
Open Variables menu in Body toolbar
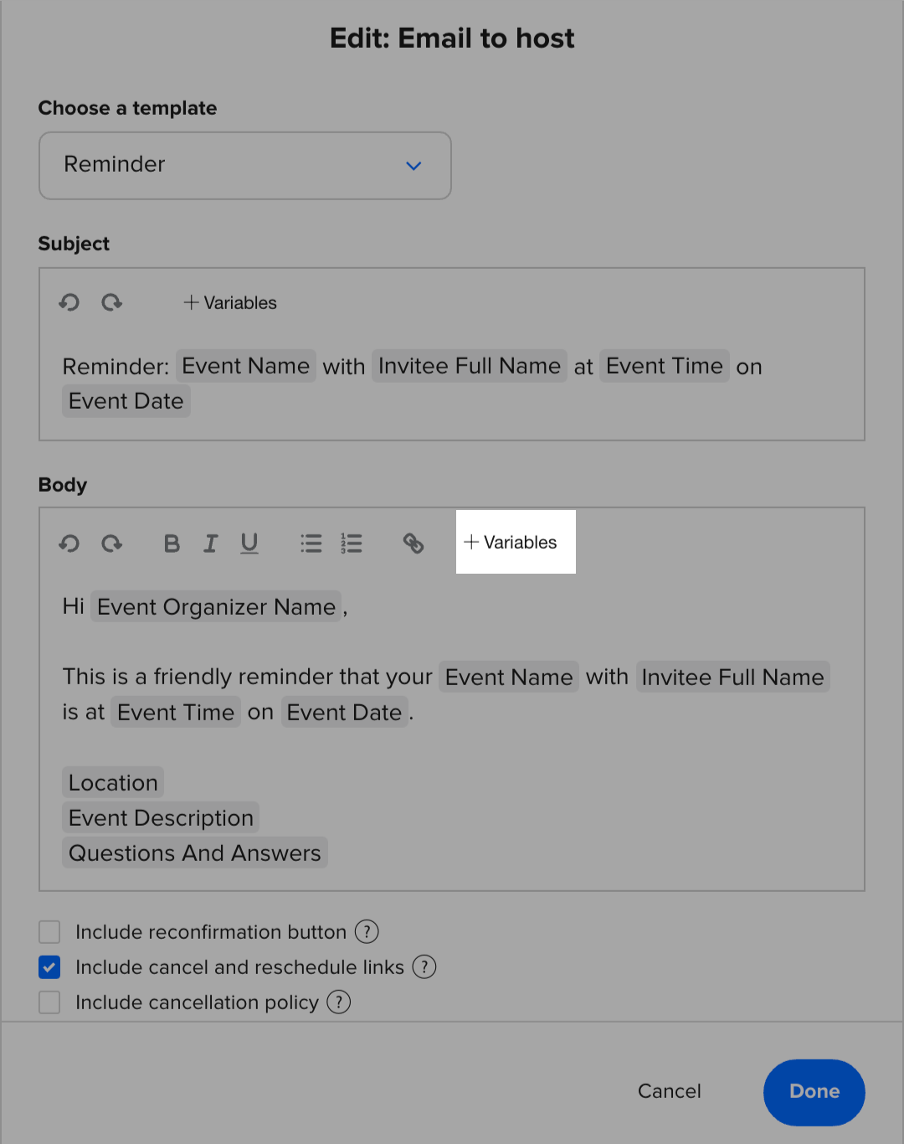pyautogui.click(x=511, y=543)
